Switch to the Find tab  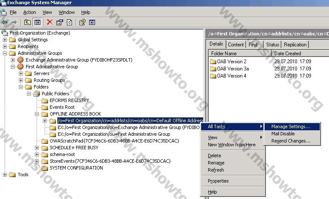coord(253,45)
